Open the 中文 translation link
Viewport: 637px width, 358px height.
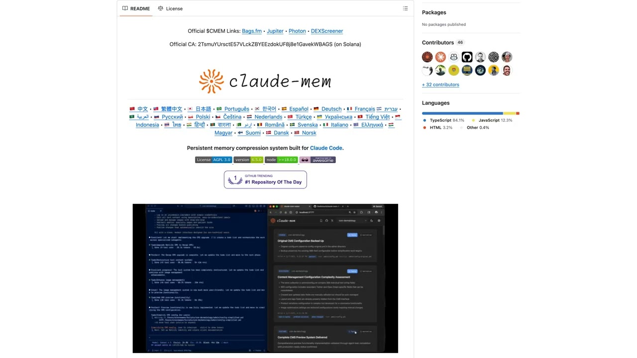click(139, 109)
